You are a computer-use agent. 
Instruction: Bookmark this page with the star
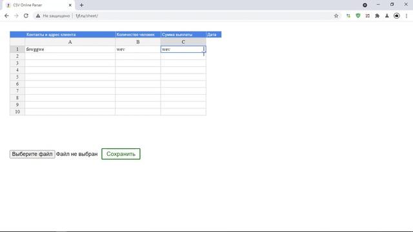[336, 15]
